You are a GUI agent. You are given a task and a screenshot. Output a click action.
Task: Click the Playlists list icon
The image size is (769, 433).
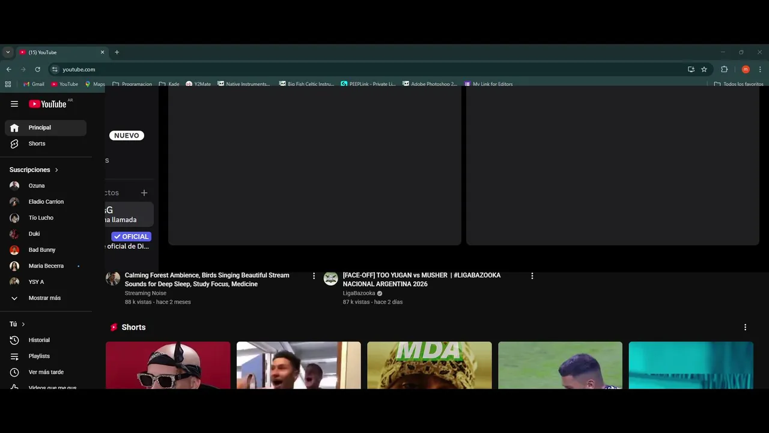click(14, 356)
